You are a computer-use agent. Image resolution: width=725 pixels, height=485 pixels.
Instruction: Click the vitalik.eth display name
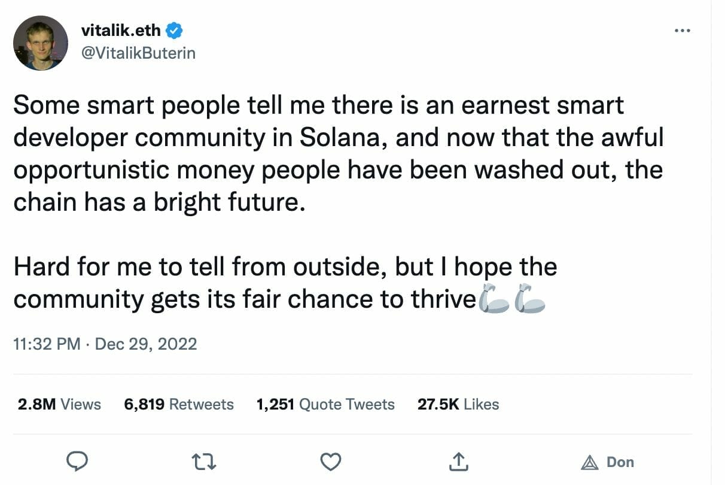point(120,30)
